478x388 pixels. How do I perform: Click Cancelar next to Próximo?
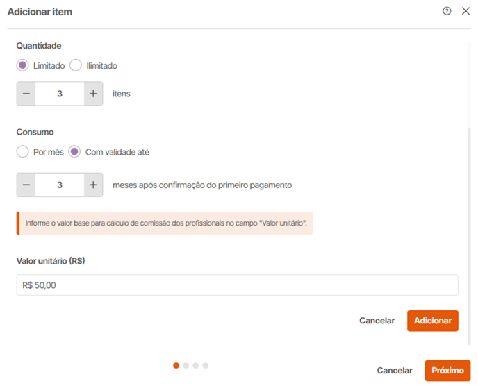[395, 371]
